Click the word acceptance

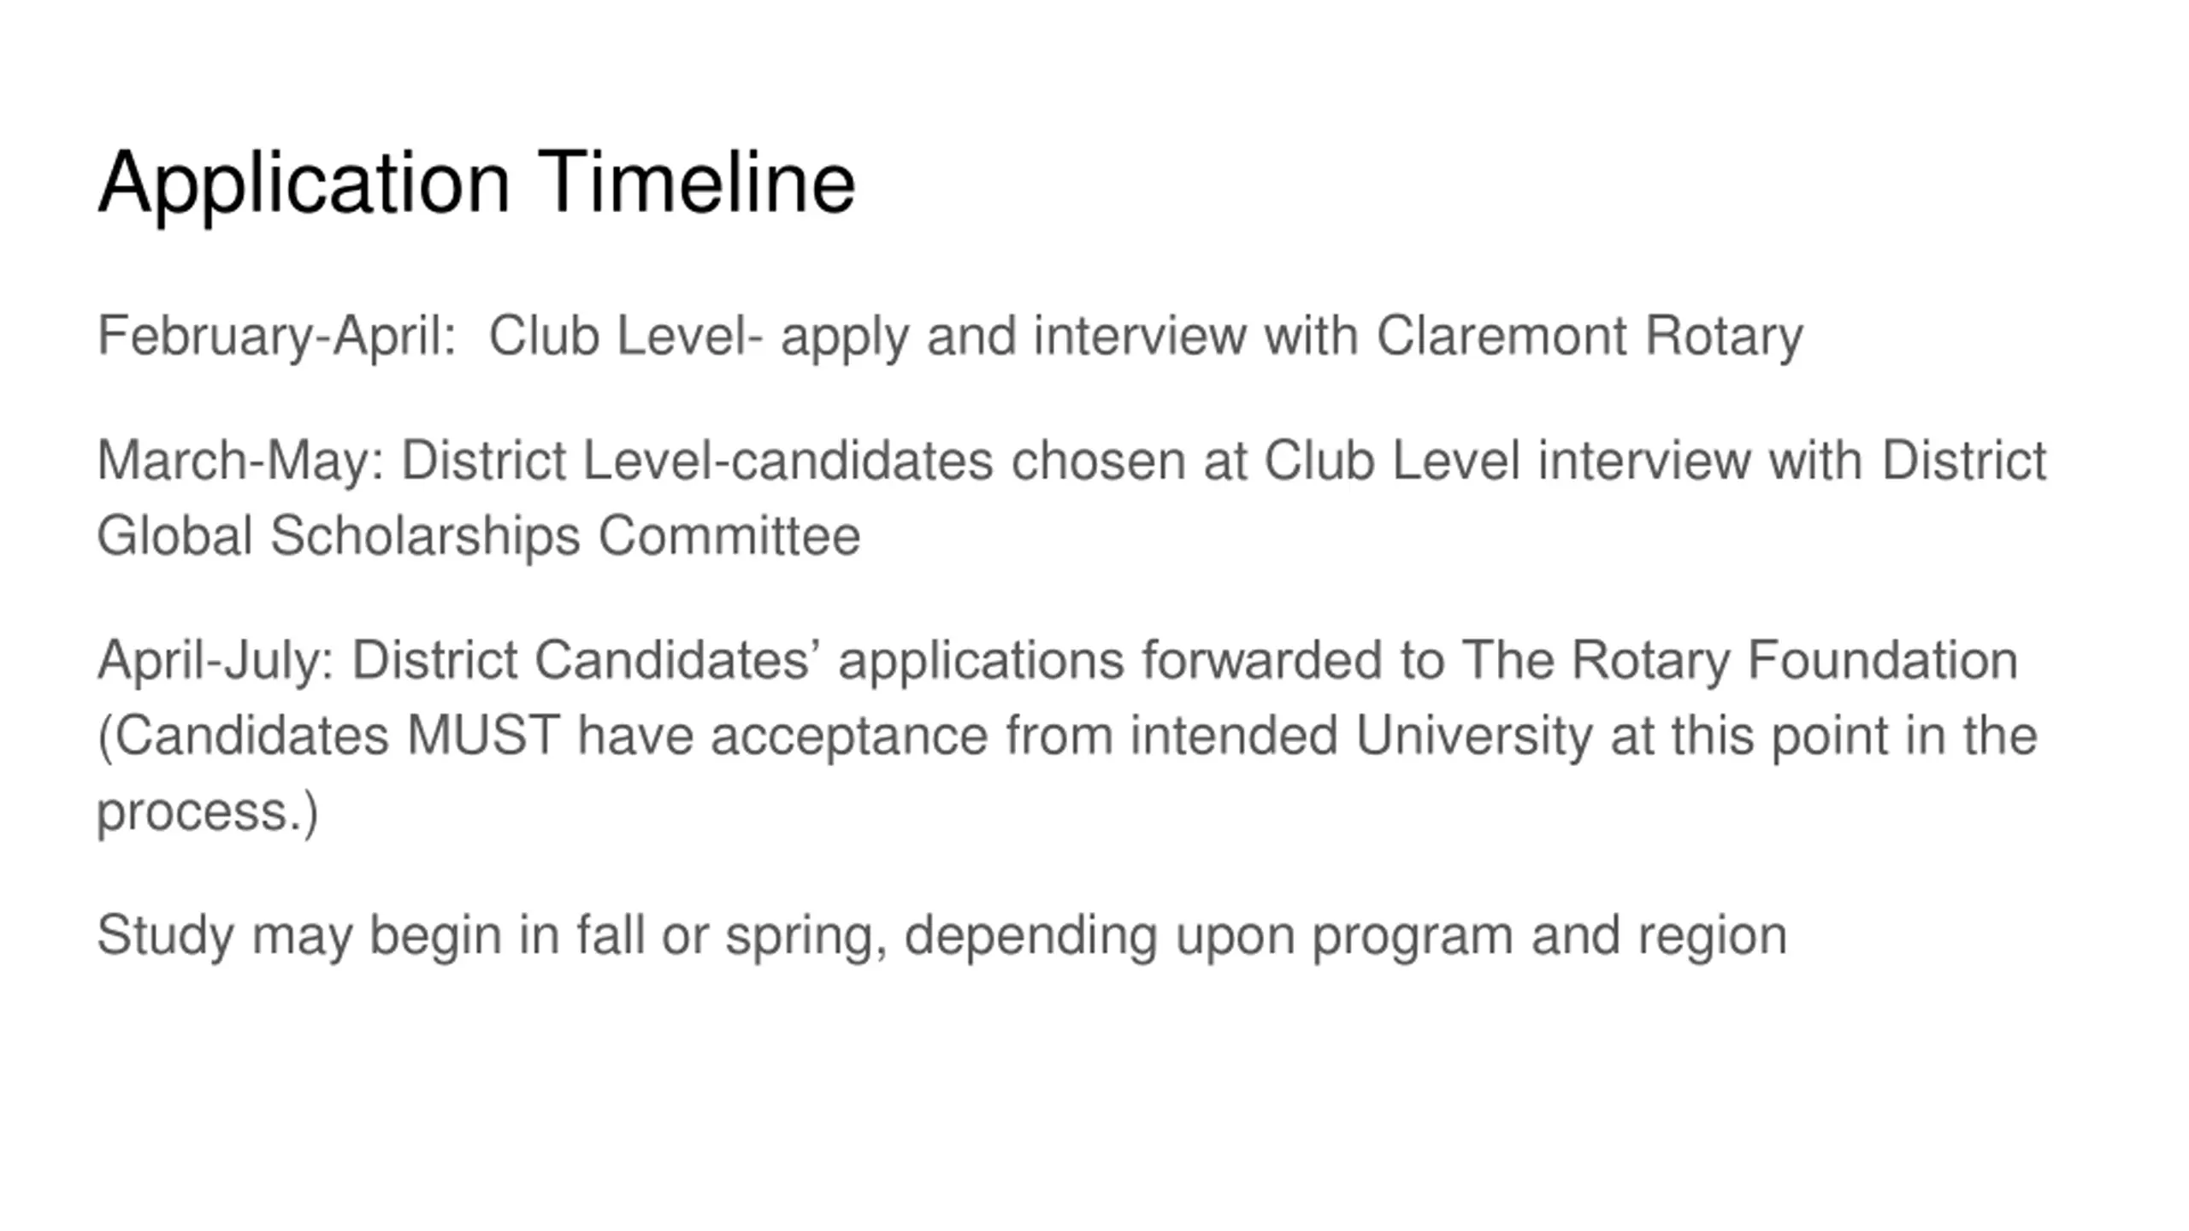[x=849, y=735]
